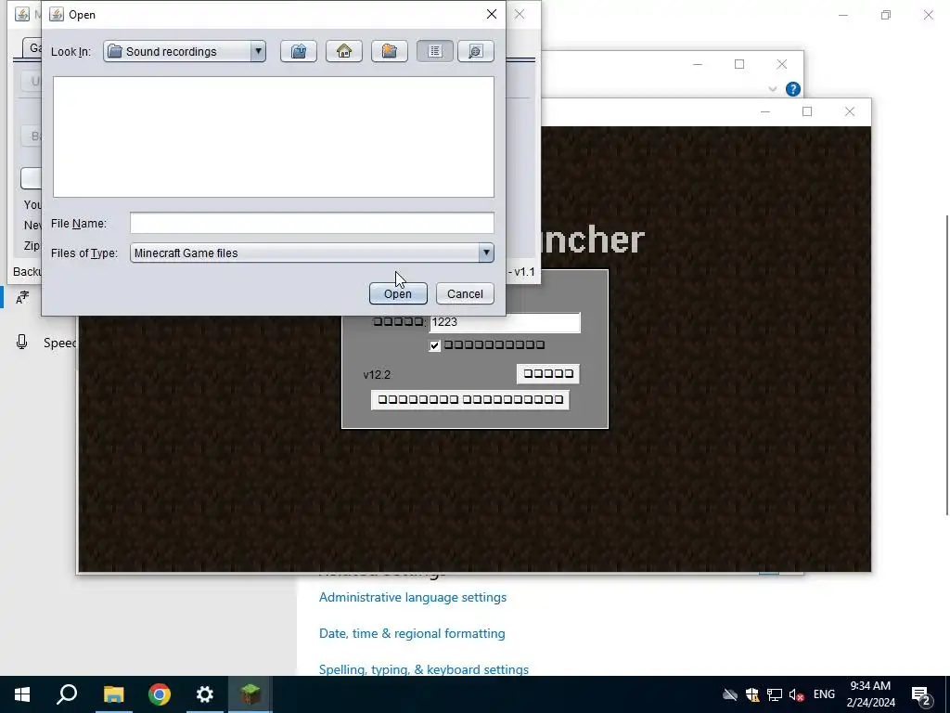Edit the launcher field containing 1223
The width and height of the screenshot is (950, 713).
click(505, 322)
